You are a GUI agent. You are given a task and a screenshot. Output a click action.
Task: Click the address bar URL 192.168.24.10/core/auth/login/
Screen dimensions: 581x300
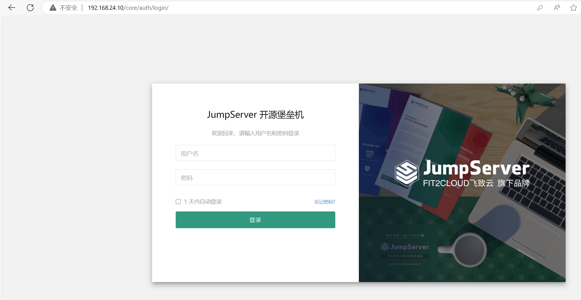coord(128,8)
